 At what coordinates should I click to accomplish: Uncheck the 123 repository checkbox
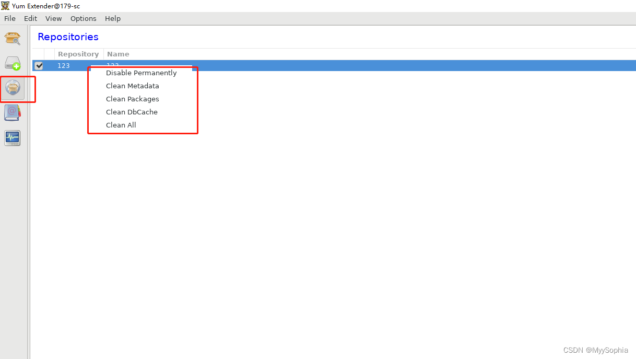click(x=39, y=66)
